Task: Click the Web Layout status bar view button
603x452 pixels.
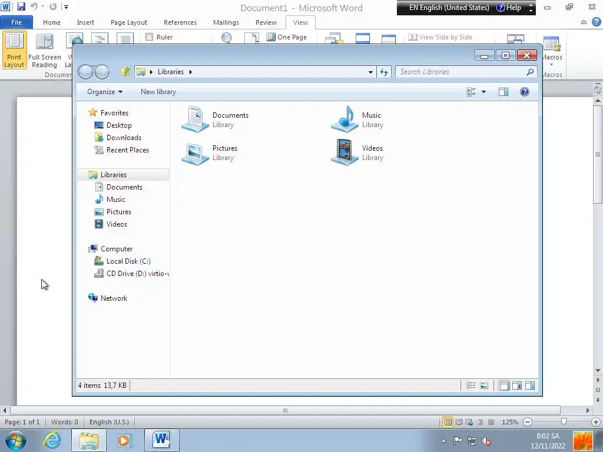Action: (469, 422)
